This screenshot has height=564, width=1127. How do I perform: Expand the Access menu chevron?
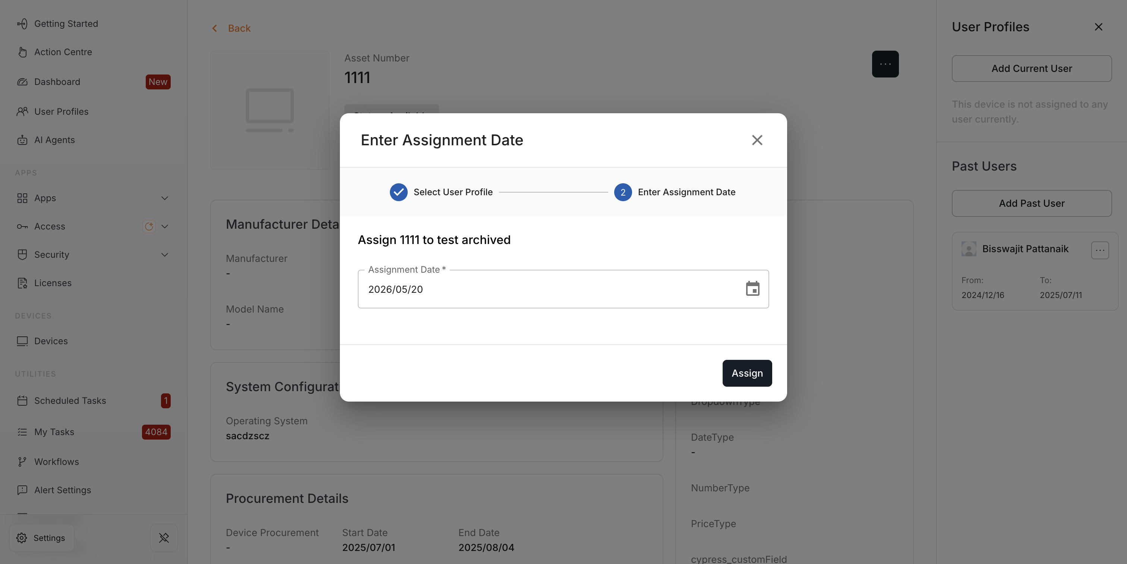click(x=164, y=226)
